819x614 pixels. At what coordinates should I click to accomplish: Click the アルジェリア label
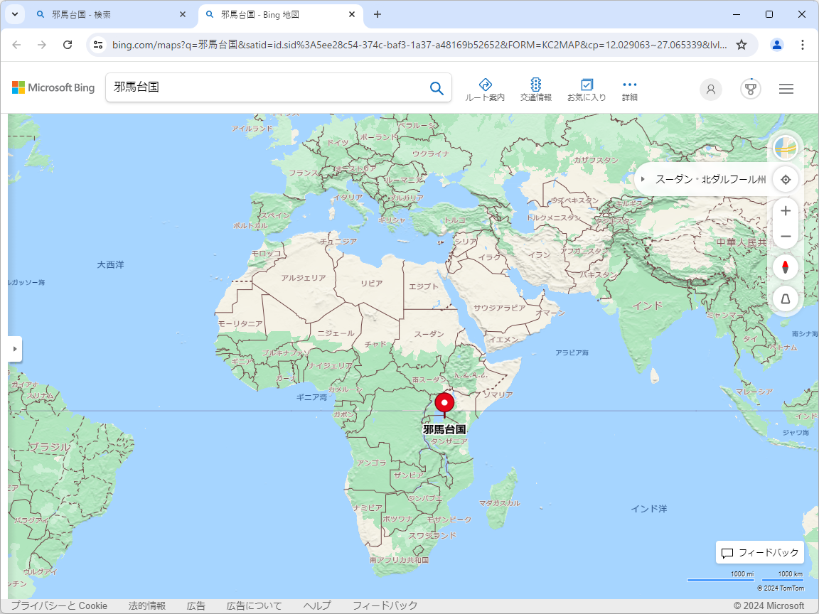click(303, 278)
